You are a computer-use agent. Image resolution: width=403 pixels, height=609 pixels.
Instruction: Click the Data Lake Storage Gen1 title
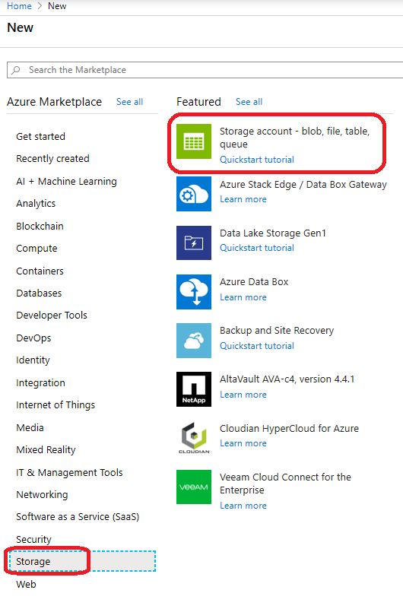coord(273,233)
